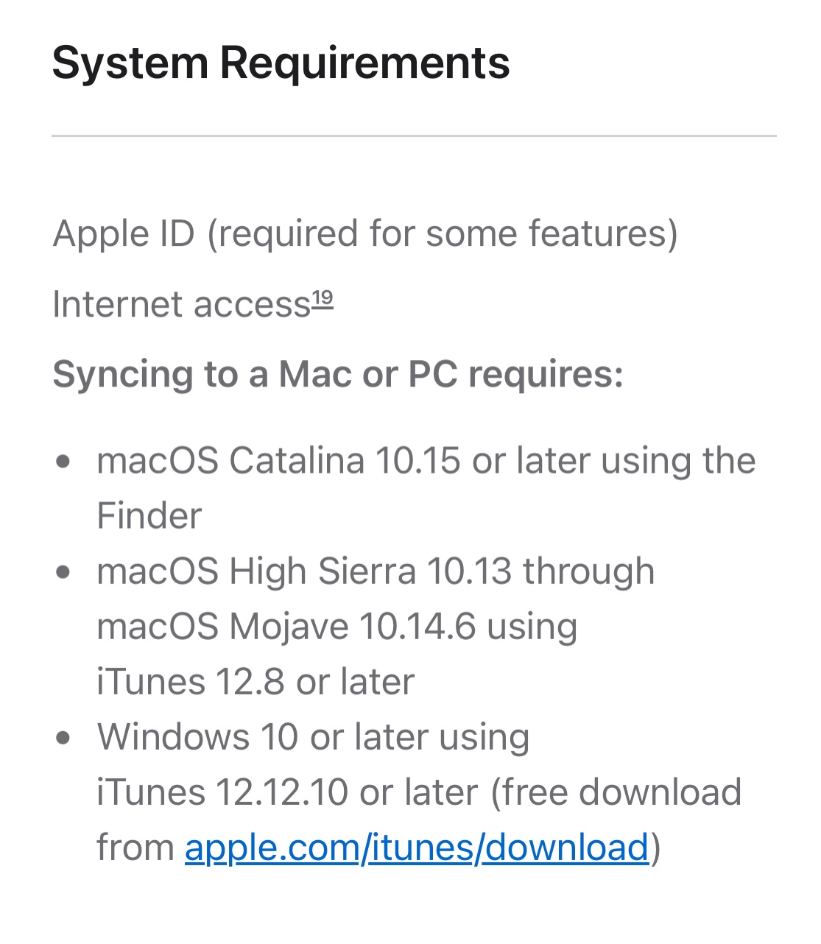The image size is (821, 944).
Task: Click the macOS High Sierra 10.13 text
Action: [303, 571]
